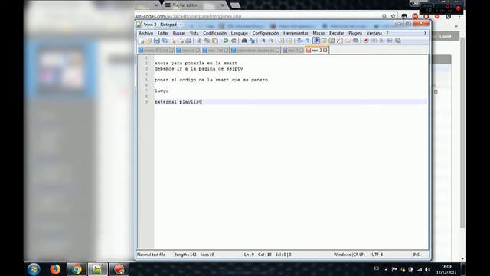Viewport: 490px width, 276px height.
Task: Open the Ventana menu
Action: 374,33
